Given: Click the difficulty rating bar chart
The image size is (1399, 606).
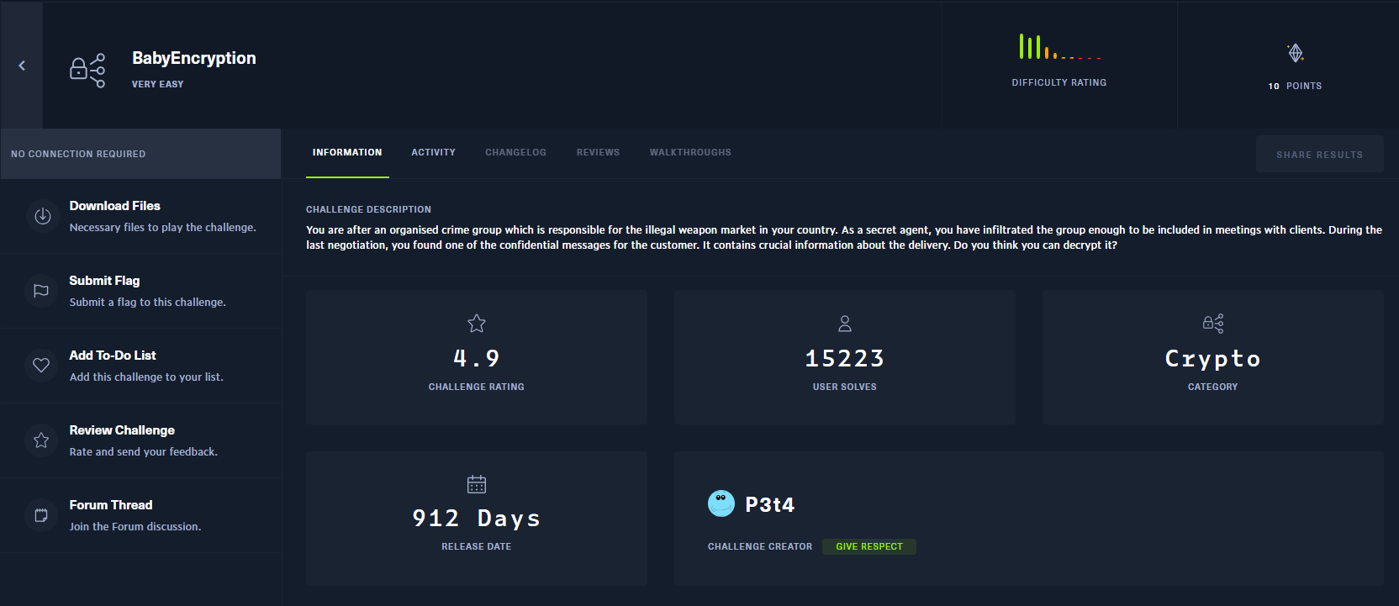Looking at the screenshot, I should pos(1058,47).
